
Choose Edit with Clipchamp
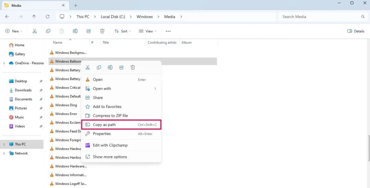121,145
